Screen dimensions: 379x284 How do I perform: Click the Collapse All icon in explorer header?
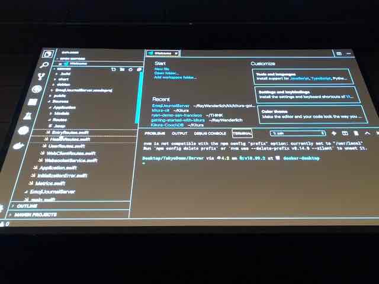click(x=139, y=70)
